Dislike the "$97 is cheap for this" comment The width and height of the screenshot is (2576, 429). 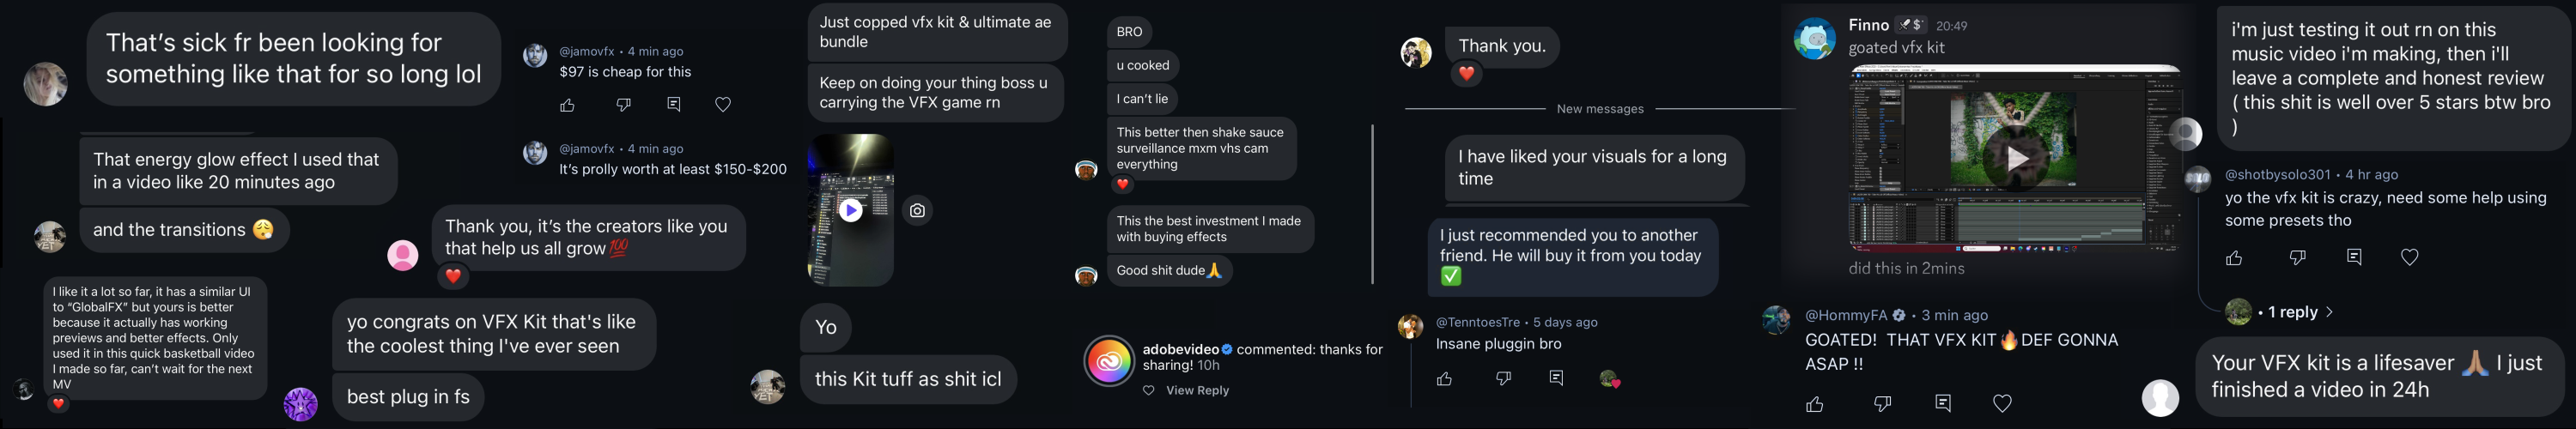[623, 105]
